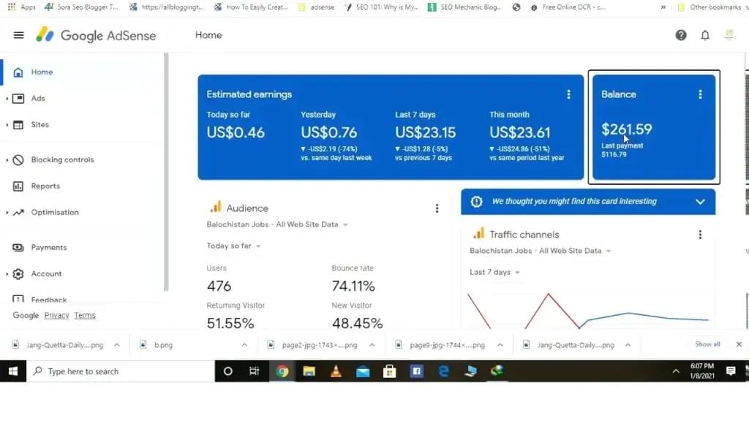Open the Optimisation section
Viewport: 749px width, 421px height.
coord(53,212)
